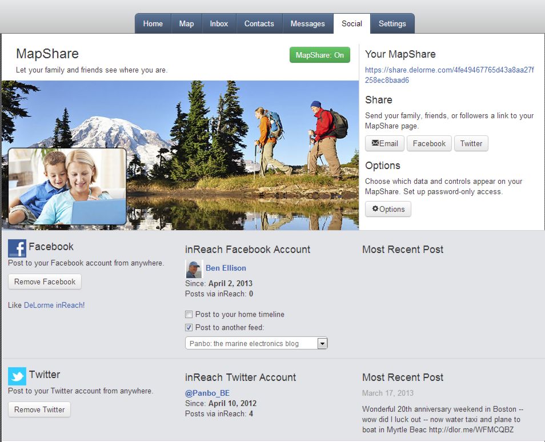The width and height of the screenshot is (545, 442).
Task: Click the 'Posts via inReach: 0' text
Action: tap(219, 294)
